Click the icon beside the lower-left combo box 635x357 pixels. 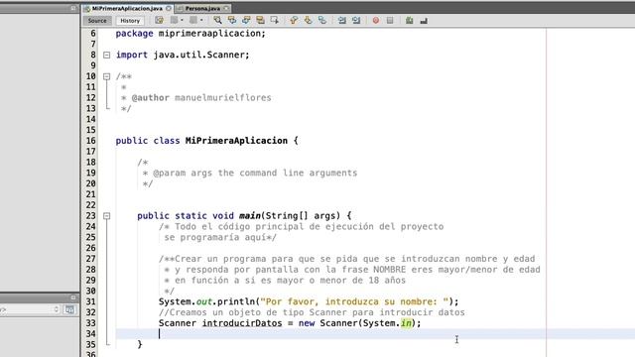[x=69, y=309]
